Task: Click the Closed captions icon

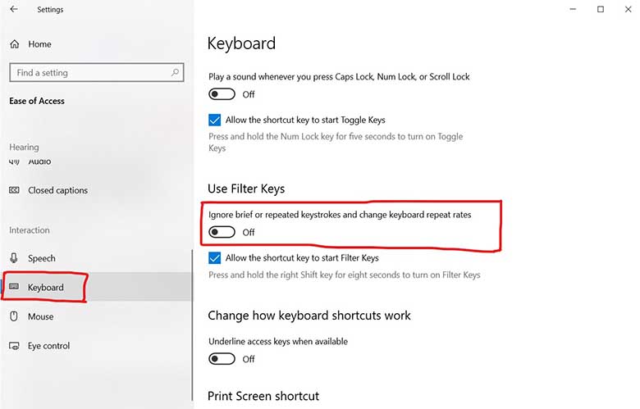Action: click(x=14, y=190)
